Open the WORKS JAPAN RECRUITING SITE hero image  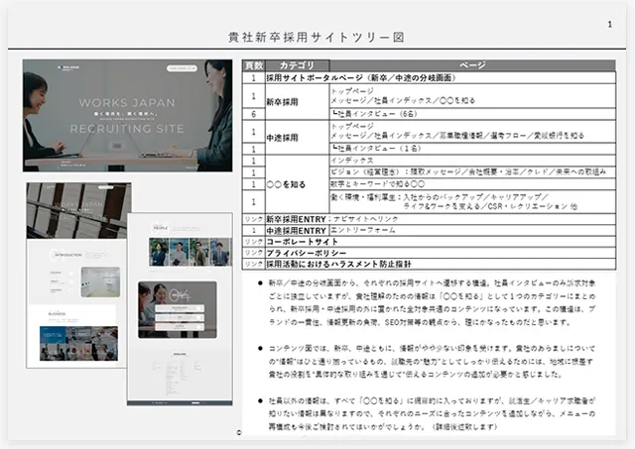(128, 115)
